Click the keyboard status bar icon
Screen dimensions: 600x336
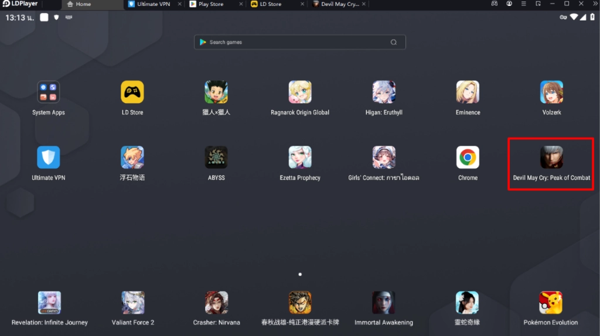point(69,17)
